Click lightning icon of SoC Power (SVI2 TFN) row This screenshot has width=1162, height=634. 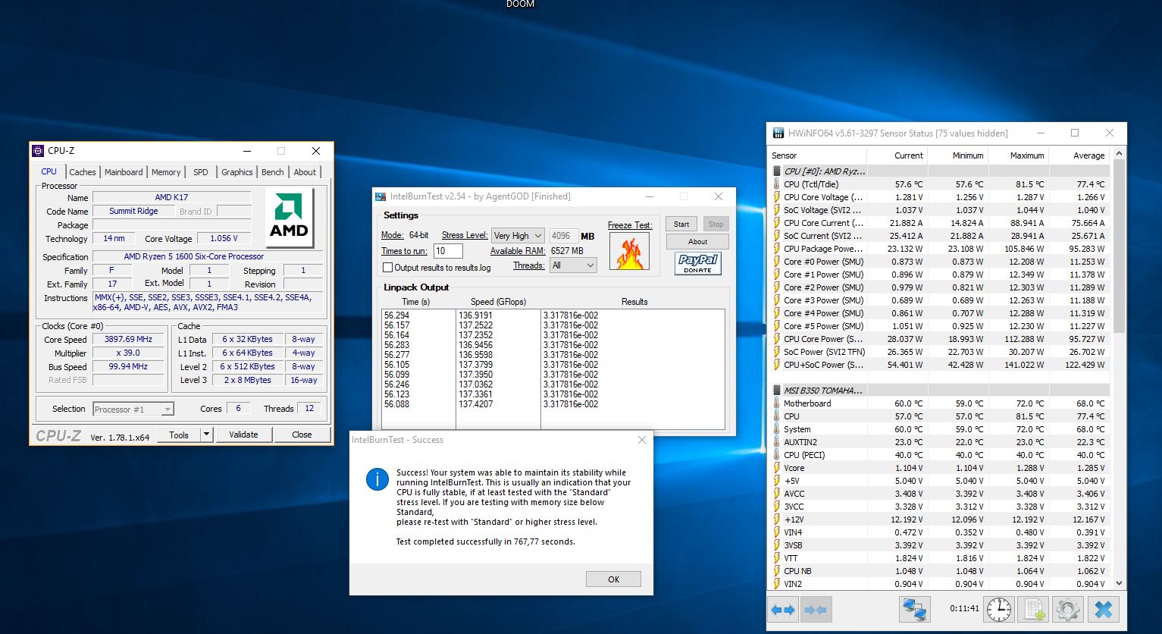(777, 352)
